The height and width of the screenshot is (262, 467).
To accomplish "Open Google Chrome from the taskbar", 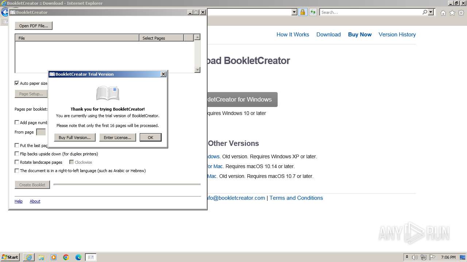I will 66,257.
